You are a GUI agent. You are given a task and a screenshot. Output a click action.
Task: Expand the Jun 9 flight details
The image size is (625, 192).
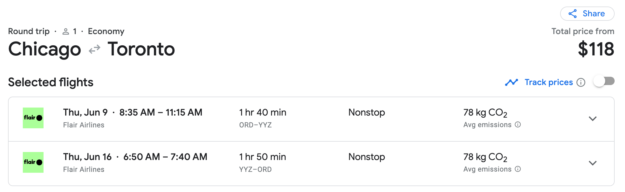click(592, 119)
